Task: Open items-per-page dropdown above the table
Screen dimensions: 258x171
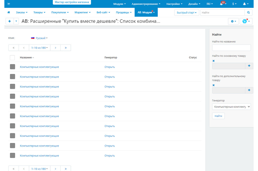Action: (40, 48)
